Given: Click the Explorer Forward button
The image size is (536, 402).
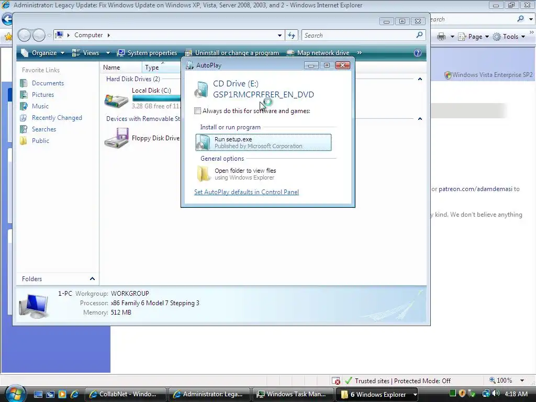Looking at the screenshot, I should (x=39, y=35).
